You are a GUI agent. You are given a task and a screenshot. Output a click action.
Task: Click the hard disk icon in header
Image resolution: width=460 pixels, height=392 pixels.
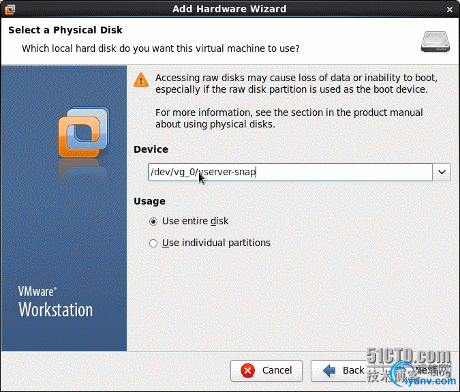pyautogui.click(x=435, y=42)
